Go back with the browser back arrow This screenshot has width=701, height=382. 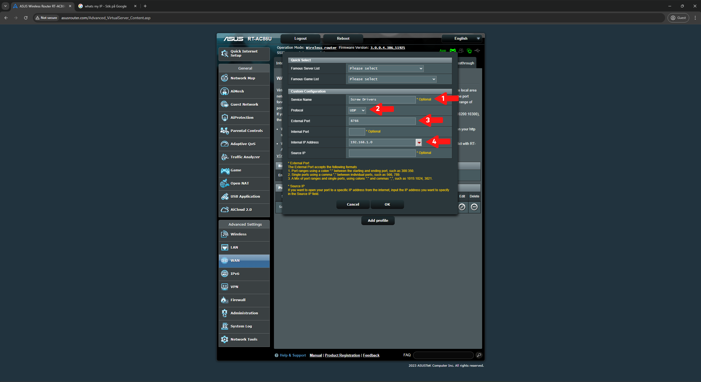[x=6, y=18]
